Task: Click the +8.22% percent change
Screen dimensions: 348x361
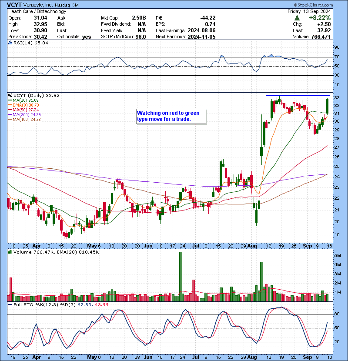Action: pyautogui.click(x=320, y=18)
